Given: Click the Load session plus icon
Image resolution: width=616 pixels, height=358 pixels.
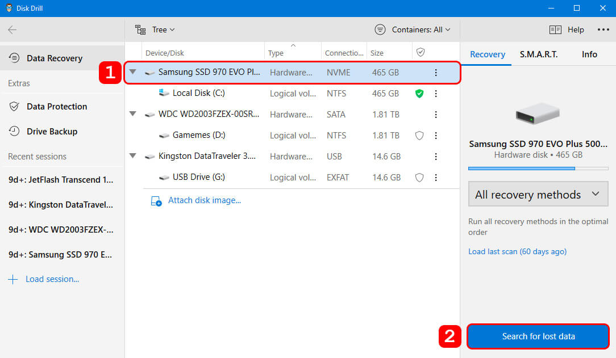Looking at the screenshot, I should (13, 279).
